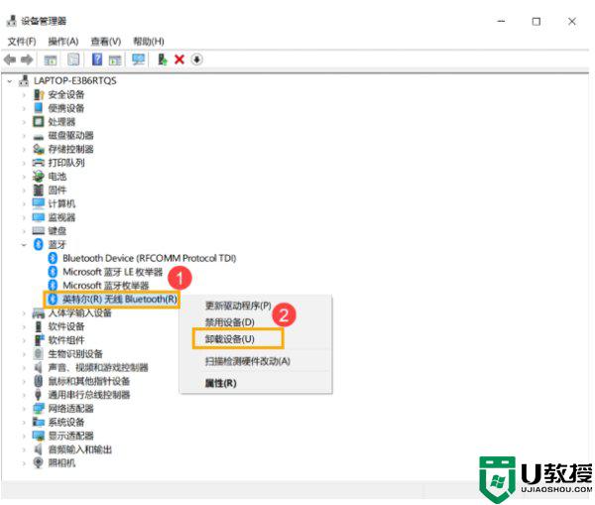This screenshot has height=505, width=595.
Task: Click the 键盘 keyboard icon
Action: [39, 231]
